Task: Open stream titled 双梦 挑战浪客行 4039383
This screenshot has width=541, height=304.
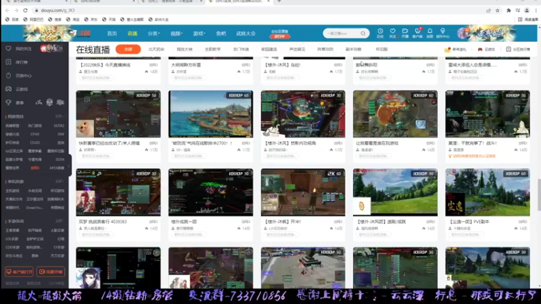Action: click(103, 222)
